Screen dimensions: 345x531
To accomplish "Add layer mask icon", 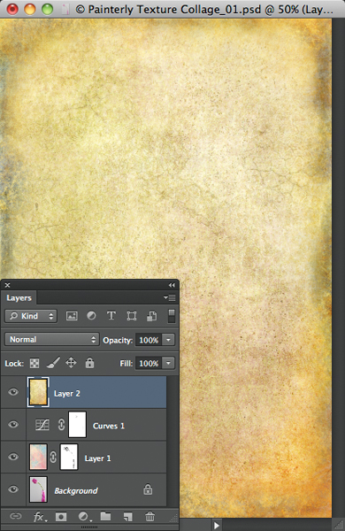I will [61, 517].
